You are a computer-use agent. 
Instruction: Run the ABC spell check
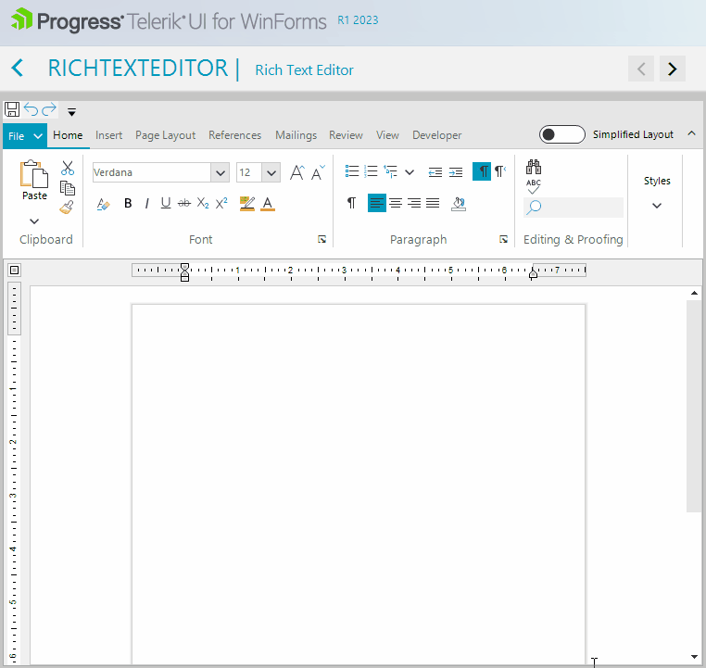click(534, 187)
